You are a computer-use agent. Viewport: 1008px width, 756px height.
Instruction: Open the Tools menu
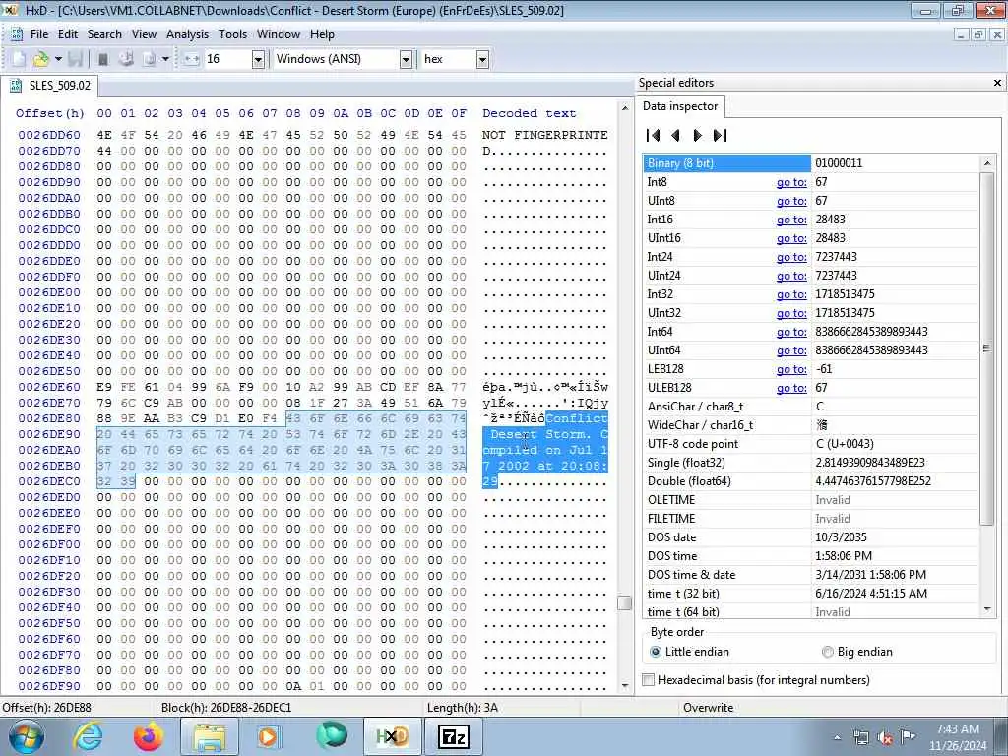click(x=232, y=34)
